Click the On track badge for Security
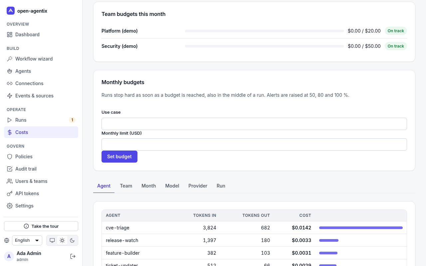 [396, 46]
